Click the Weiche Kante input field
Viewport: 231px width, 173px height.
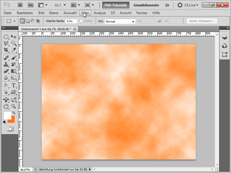point(71,21)
